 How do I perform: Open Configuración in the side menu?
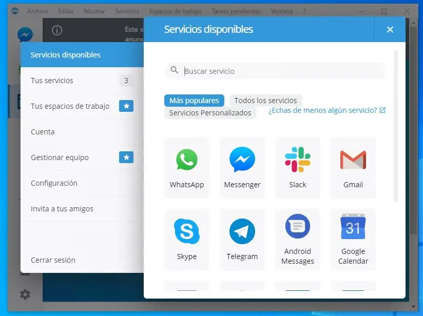[82, 183]
